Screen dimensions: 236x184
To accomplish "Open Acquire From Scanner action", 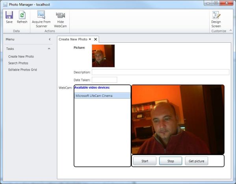I will click(41, 19).
